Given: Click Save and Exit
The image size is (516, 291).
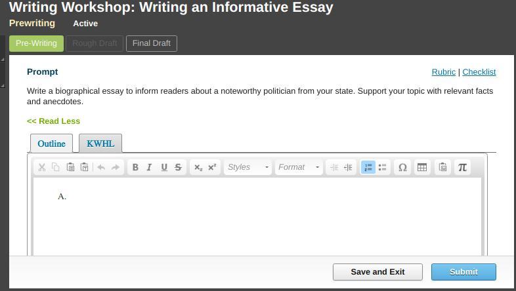Looking at the screenshot, I should (377, 272).
